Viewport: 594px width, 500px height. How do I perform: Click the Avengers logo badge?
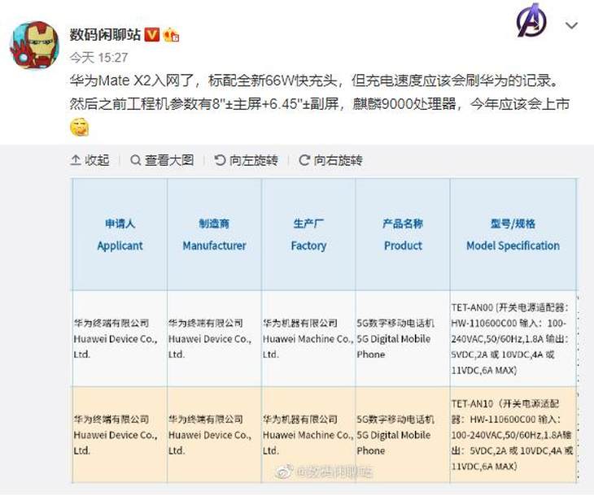coord(532,21)
